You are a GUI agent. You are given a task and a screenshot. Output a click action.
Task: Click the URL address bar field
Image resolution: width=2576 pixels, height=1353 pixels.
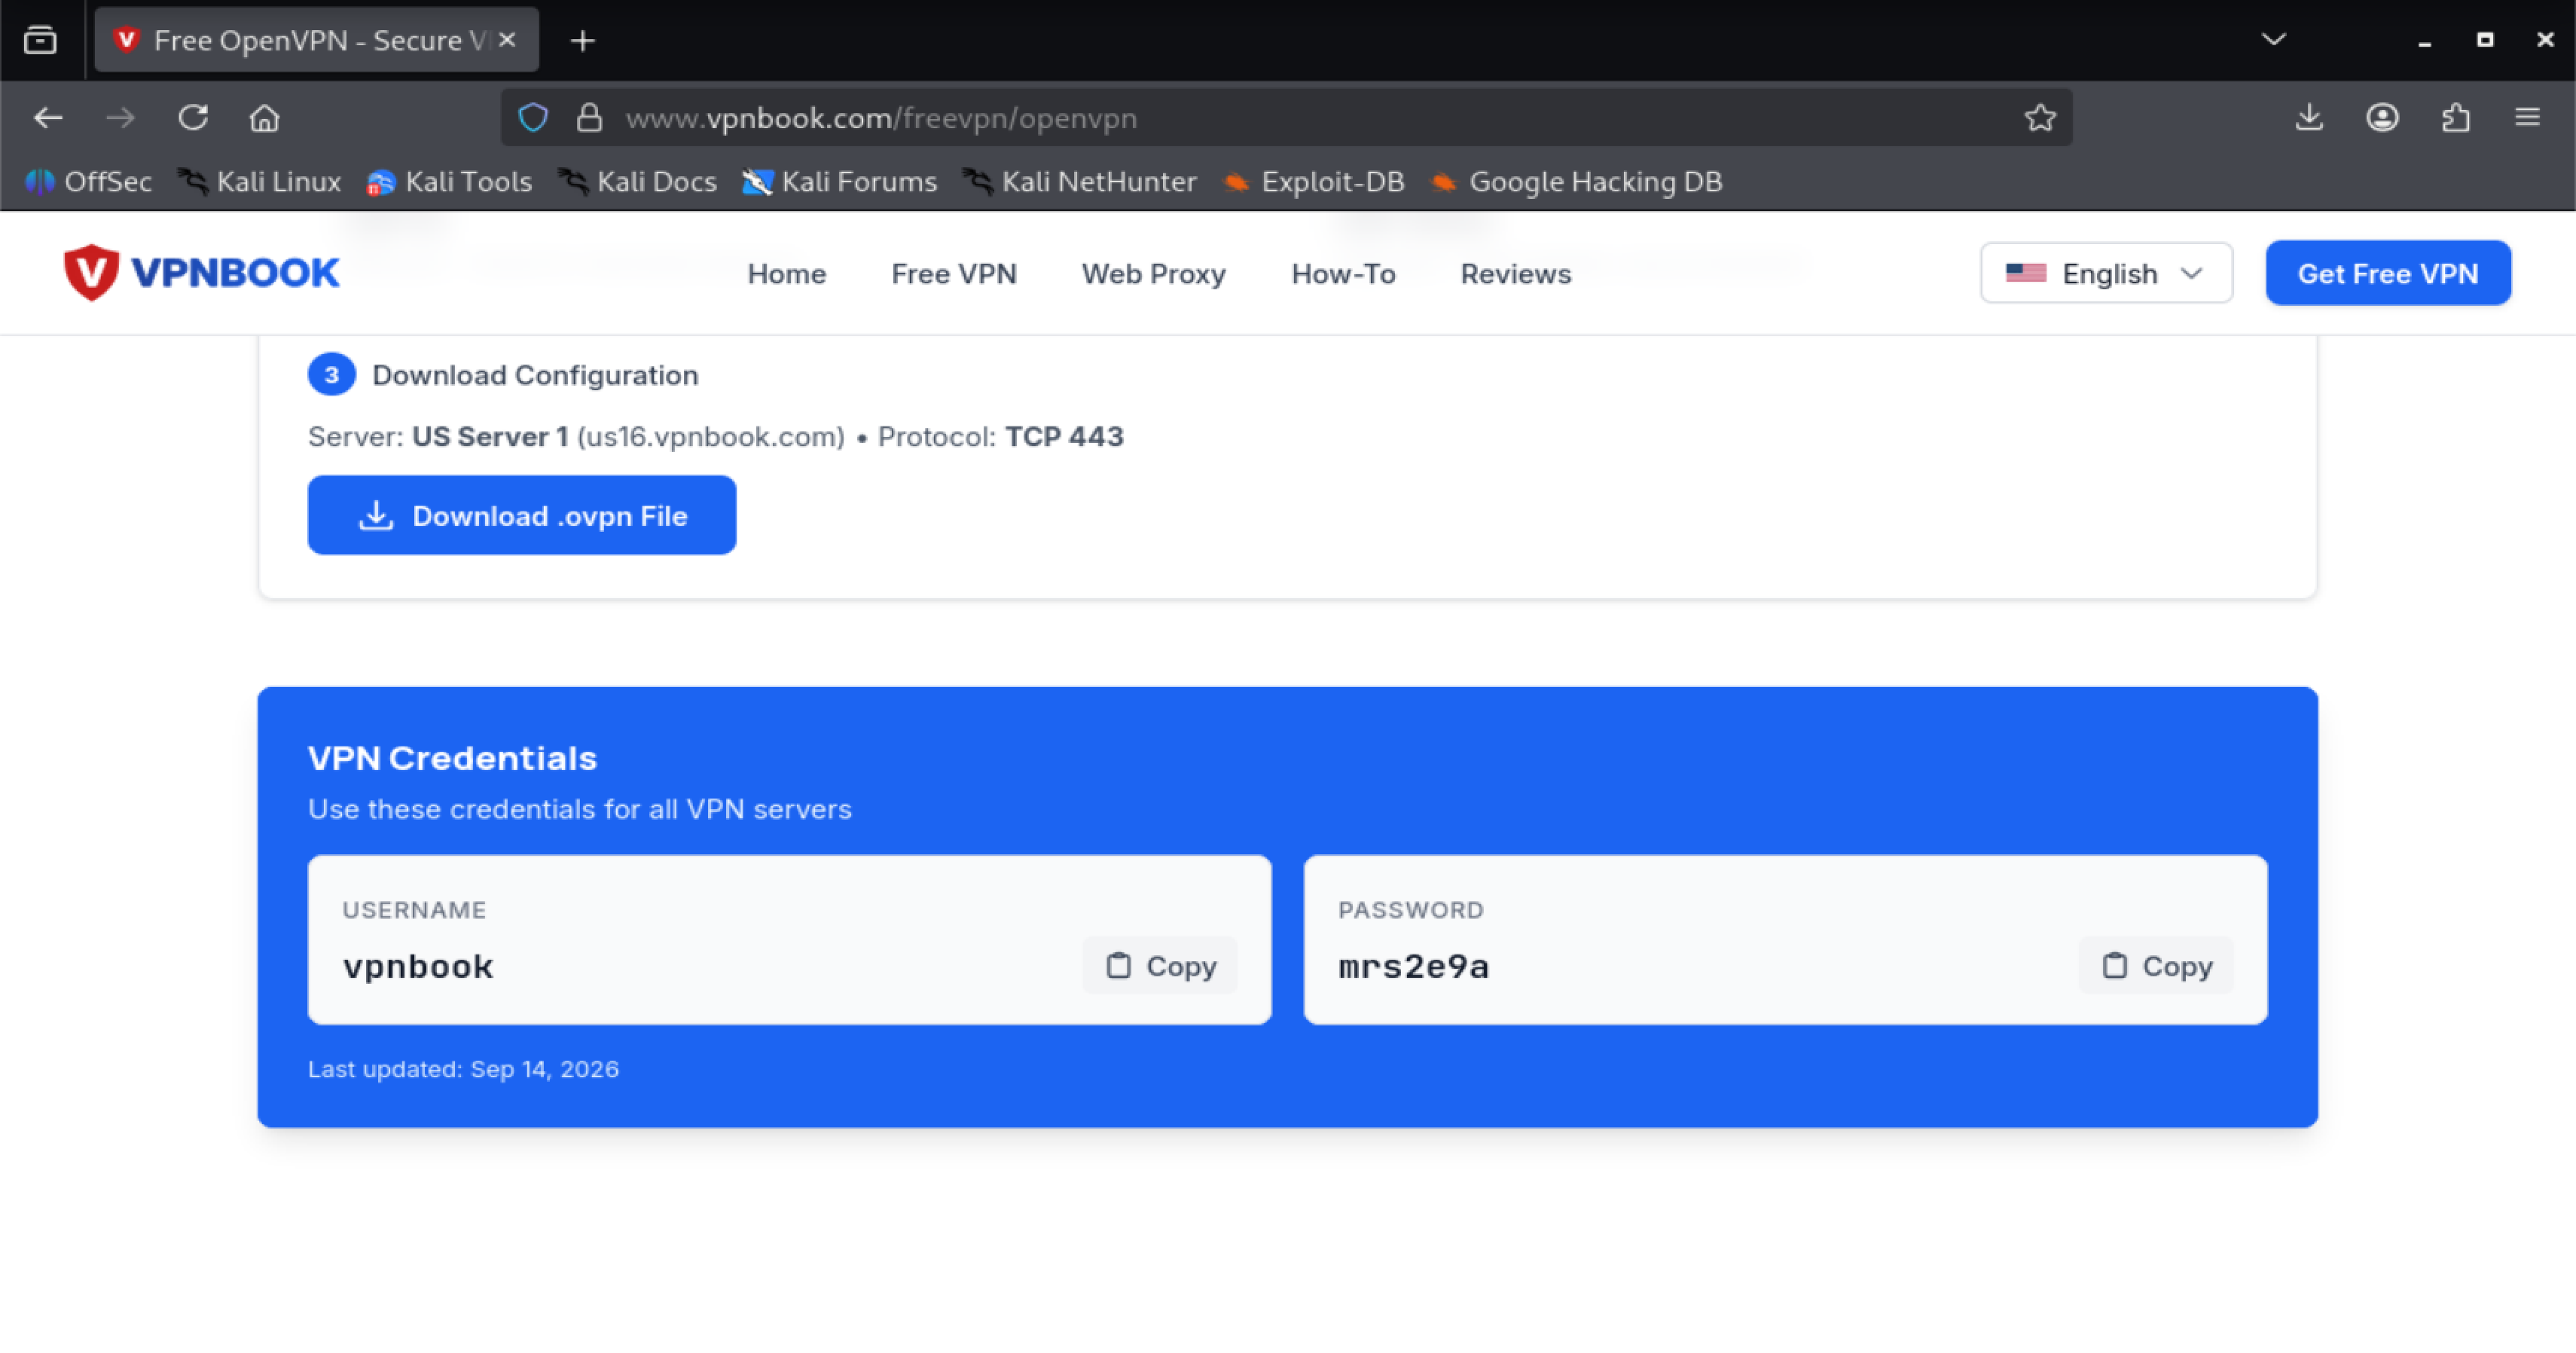coord(1286,118)
